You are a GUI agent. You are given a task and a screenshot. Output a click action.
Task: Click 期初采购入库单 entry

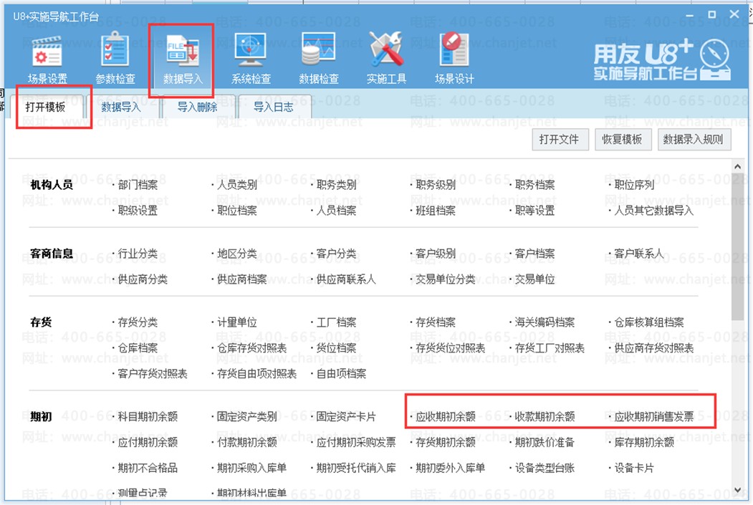click(252, 468)
